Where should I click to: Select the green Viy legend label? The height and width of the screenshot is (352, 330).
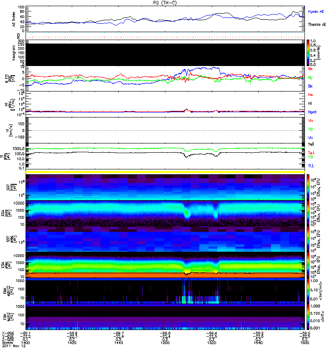[311, 129]
